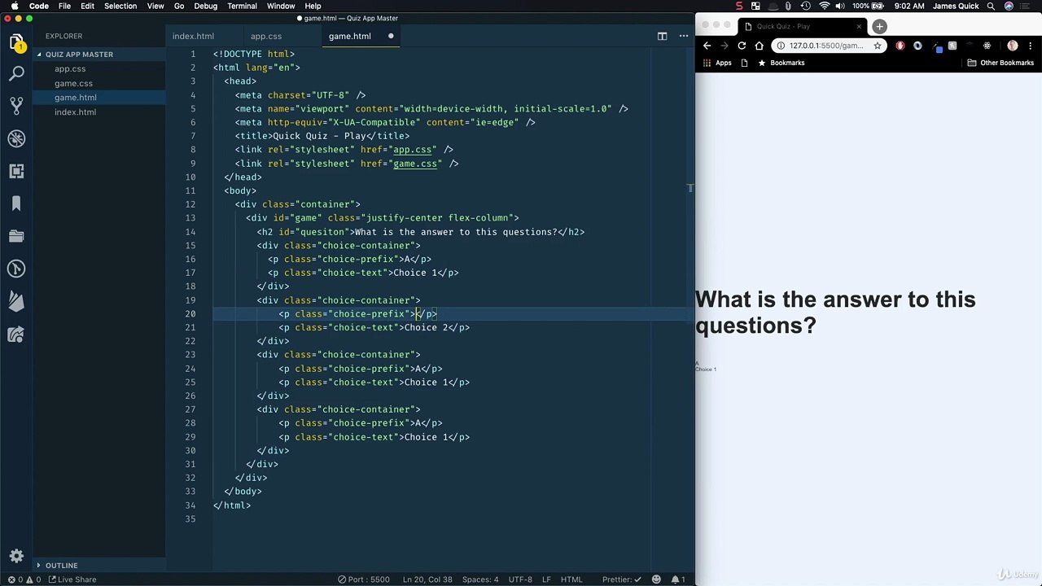Open the folder-shaped Project Manager icon
This screenshot has width=1042, height=586.
pos(16,236)
